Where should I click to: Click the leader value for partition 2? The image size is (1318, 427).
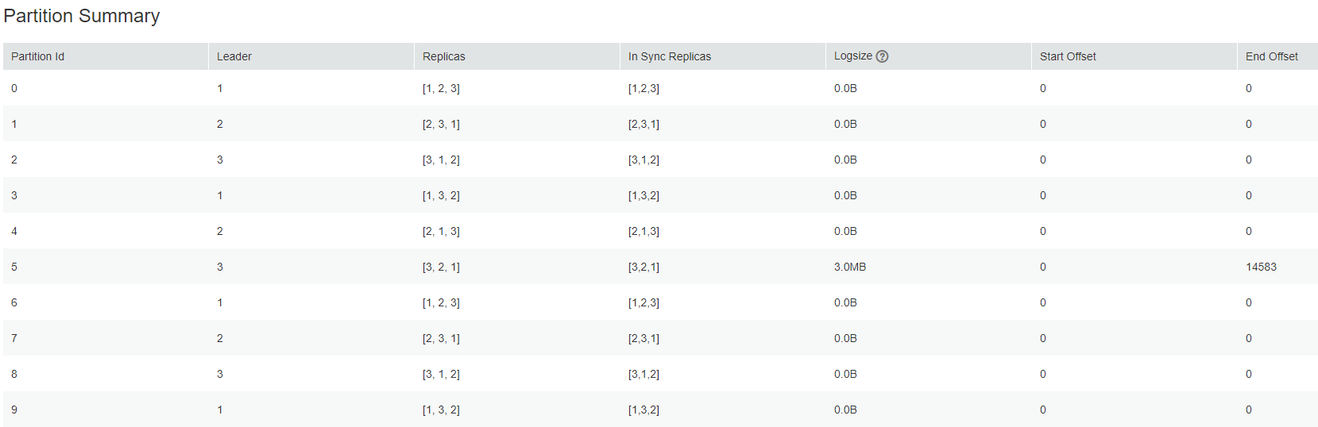tap(220, 160)
